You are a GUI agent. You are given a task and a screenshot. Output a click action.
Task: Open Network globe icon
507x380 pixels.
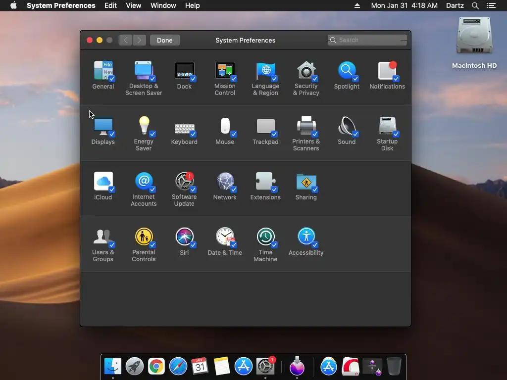[x=225, y=181]
